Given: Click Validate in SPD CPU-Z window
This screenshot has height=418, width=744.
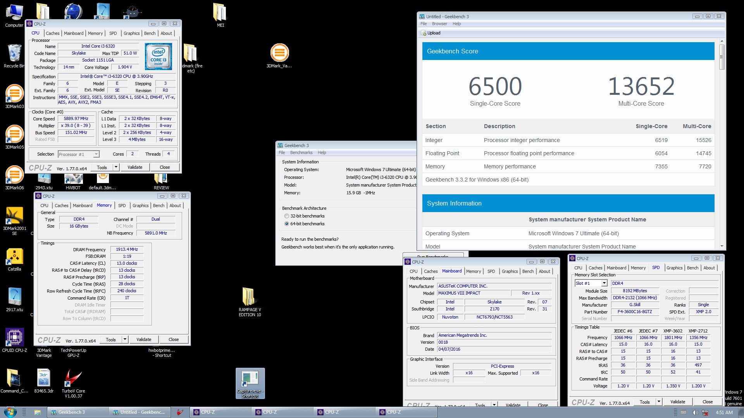Looking at the screenshot, I should [678, 402].
